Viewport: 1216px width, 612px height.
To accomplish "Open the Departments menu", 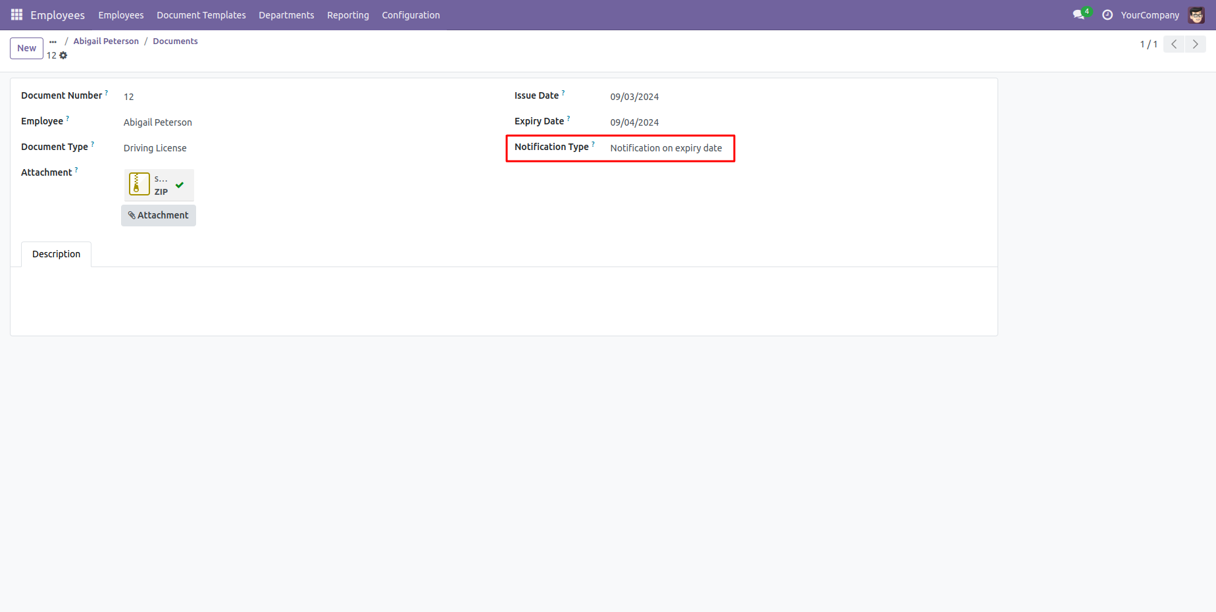I will (x=286, y=14).
